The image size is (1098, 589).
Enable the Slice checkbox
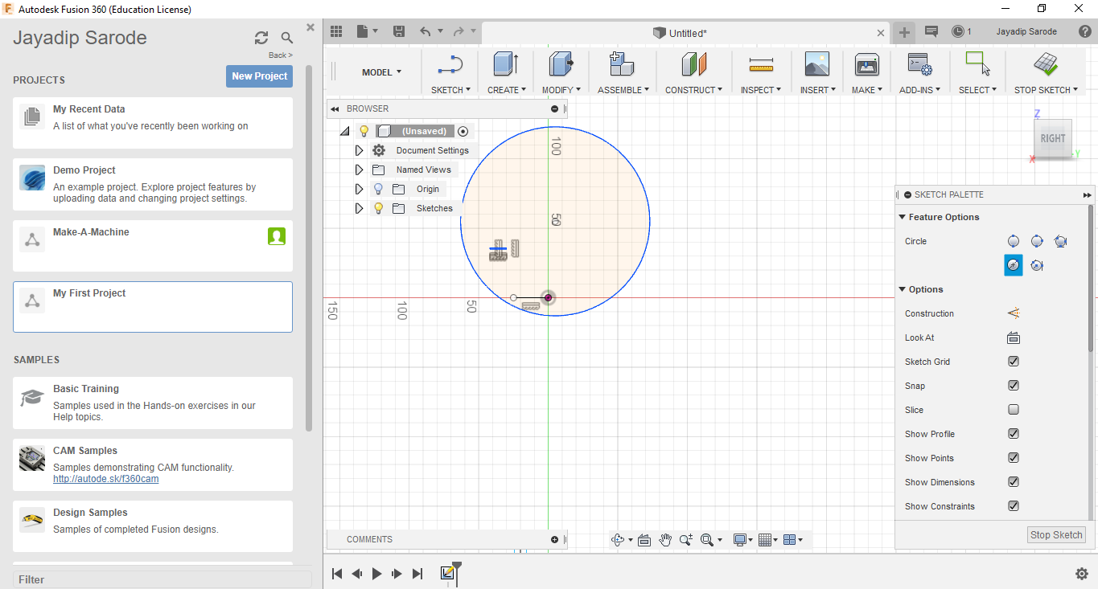tap(1014, 410)
